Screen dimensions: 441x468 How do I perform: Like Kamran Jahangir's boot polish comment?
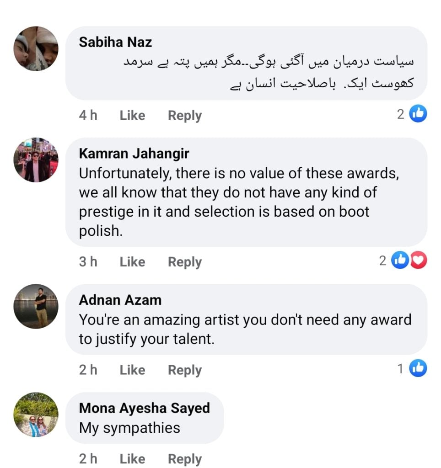[x=132, y=262]
